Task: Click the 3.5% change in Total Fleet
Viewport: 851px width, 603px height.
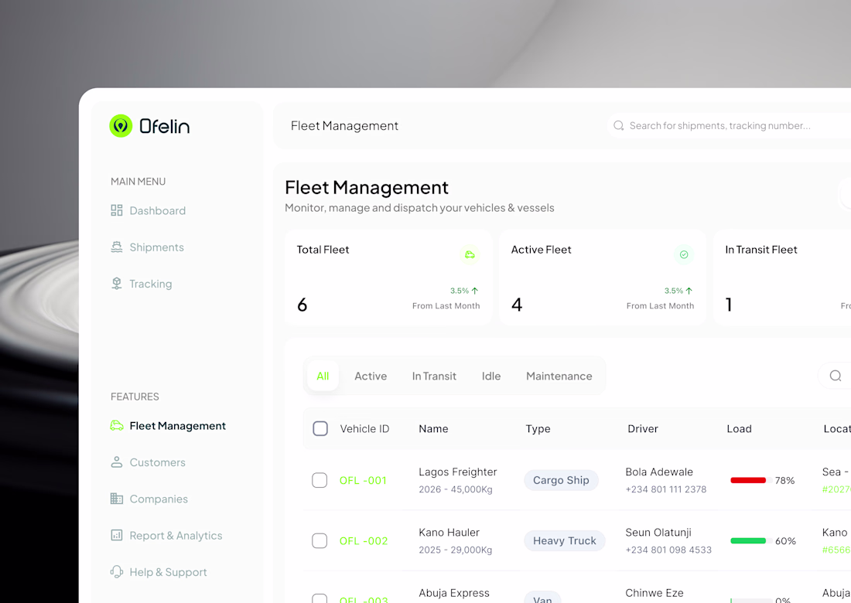Action: pos(464,291)
